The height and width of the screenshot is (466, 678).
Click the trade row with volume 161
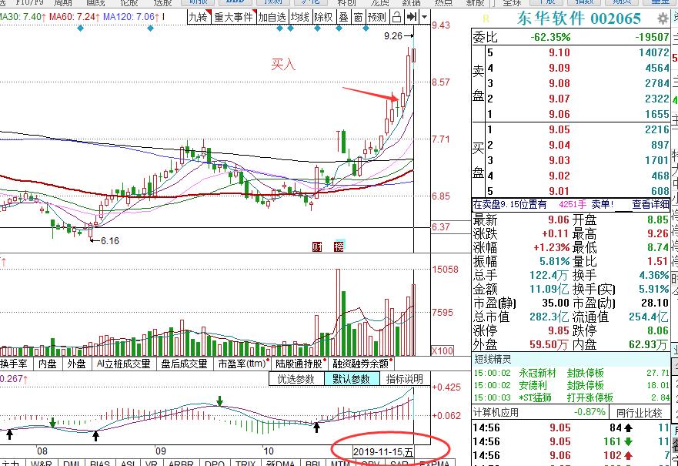point(571,442)
